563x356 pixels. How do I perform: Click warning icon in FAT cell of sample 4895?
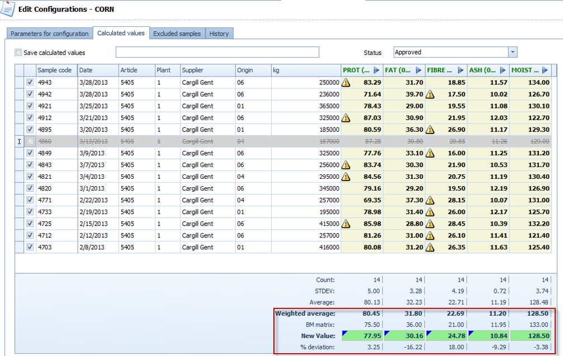pyautogui.click(x=430, y=130)
